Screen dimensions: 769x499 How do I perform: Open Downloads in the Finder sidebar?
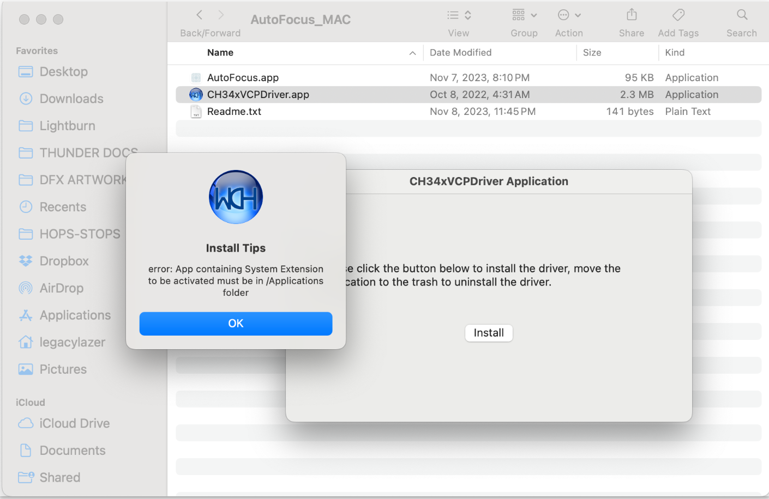[x=71, y=99]
